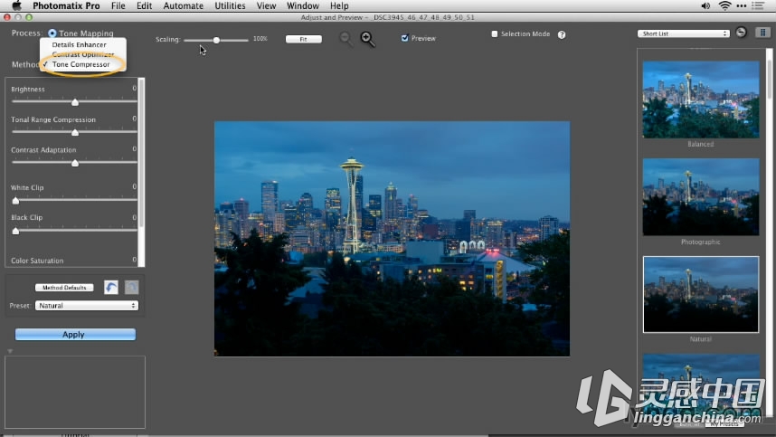This screenshot has height=437, width=776.
Task: Click the greyed redo arrow icon
Action: tap(132, 287)
